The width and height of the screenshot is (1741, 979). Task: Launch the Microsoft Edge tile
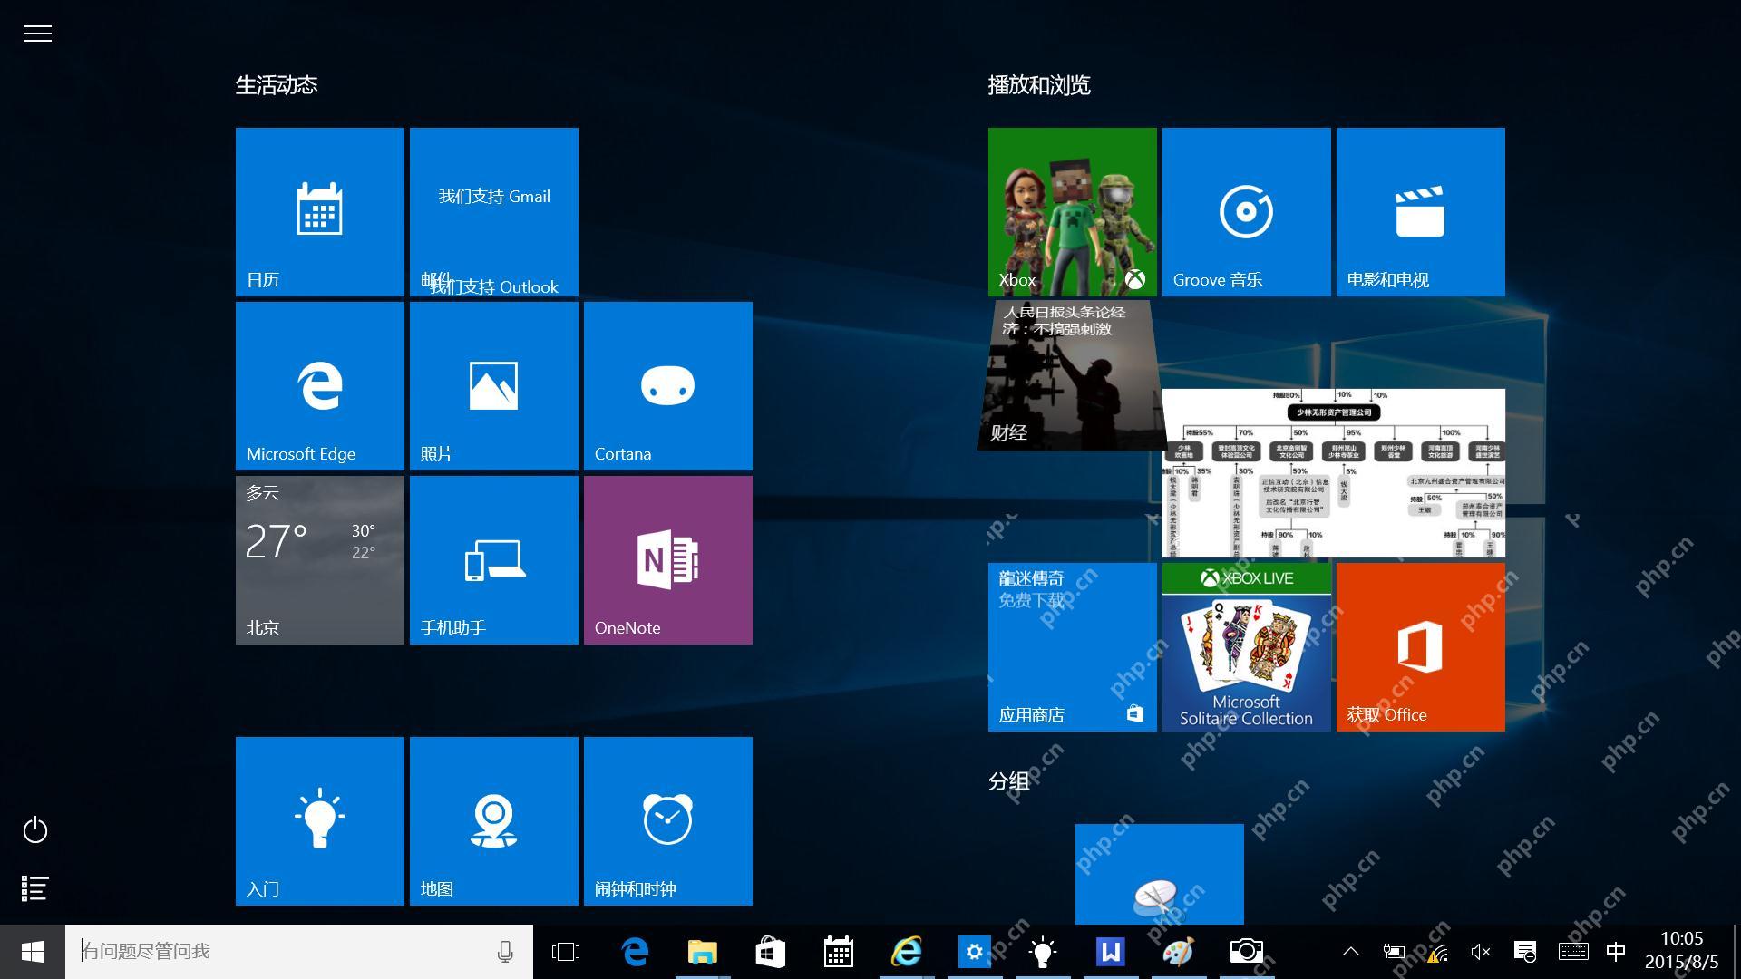click(x=320, y=386)
